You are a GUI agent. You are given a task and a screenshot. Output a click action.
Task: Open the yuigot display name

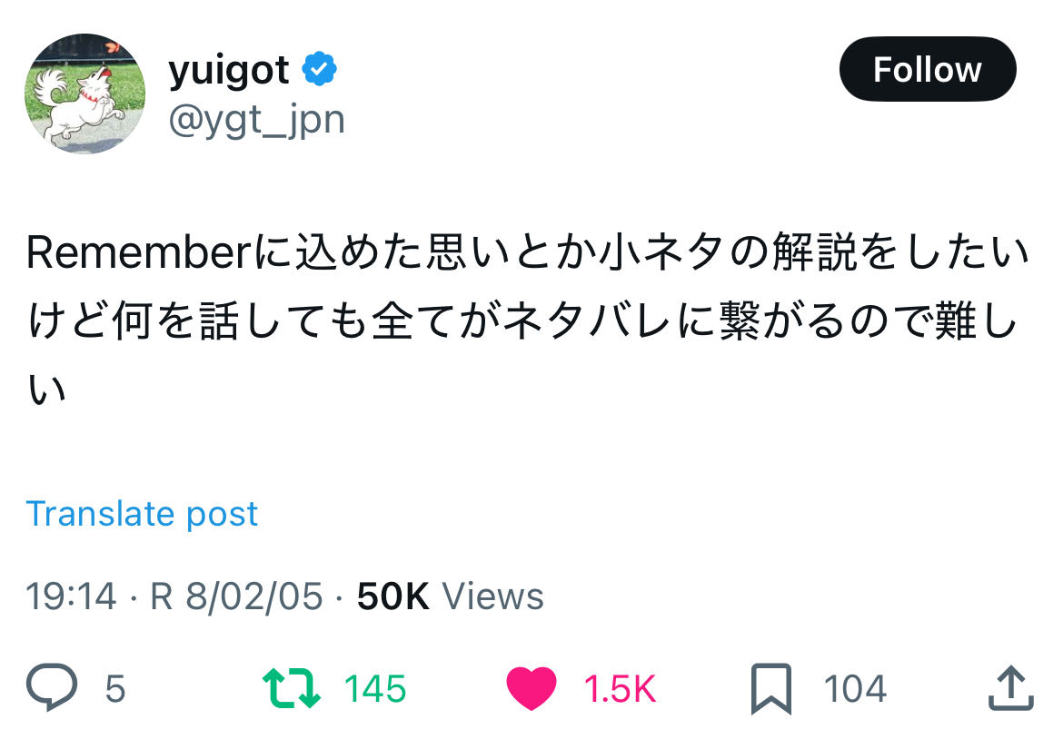(229, 71)
